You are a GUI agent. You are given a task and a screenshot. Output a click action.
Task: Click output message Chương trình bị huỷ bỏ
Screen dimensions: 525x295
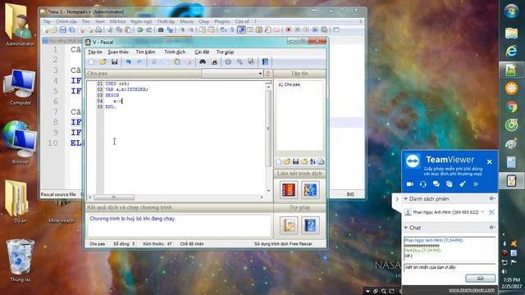coord(132,219)
